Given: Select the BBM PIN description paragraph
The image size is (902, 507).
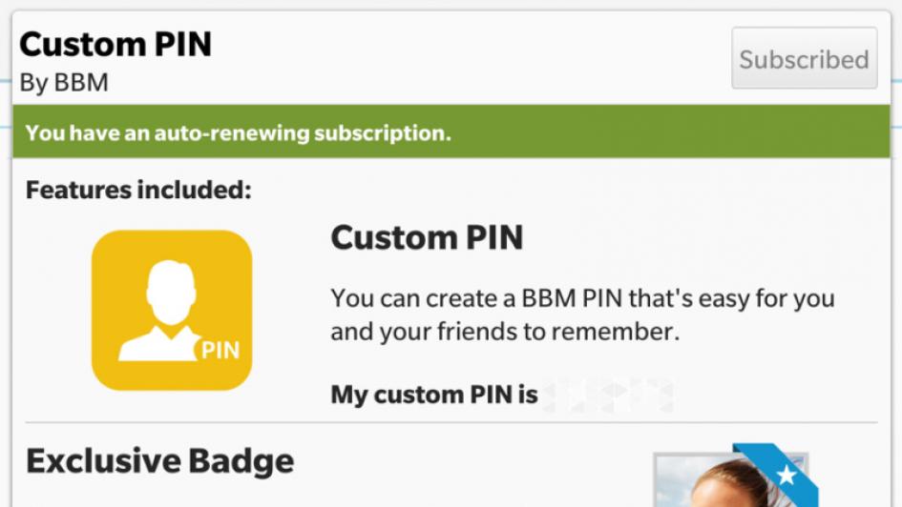Looking at the screenshot, I should click(x=582, y=314).
